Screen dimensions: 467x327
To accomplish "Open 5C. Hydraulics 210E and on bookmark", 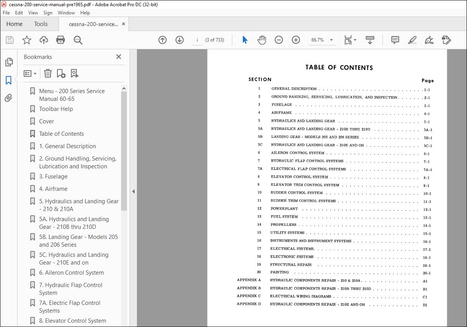I will pyautogui.click(x=74, y=259).
